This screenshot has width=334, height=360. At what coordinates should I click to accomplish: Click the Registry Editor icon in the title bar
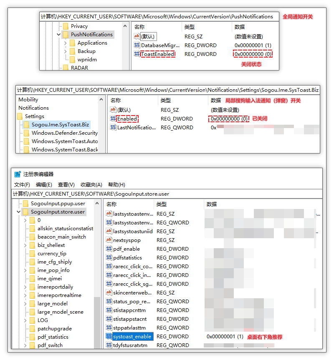point(18,175)
